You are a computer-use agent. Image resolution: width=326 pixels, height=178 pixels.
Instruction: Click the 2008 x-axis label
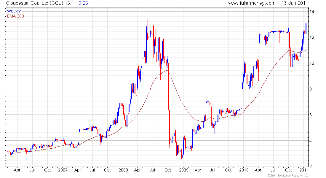tap(123, 170)
